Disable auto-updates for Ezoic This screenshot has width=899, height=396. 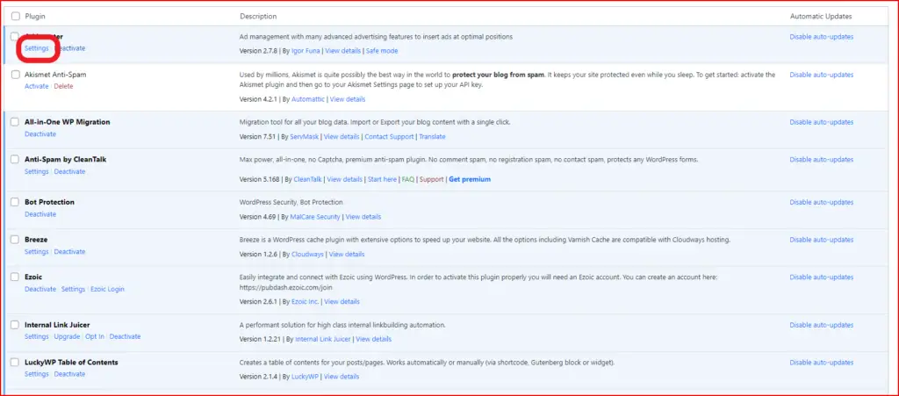click(x=821, y=277)
